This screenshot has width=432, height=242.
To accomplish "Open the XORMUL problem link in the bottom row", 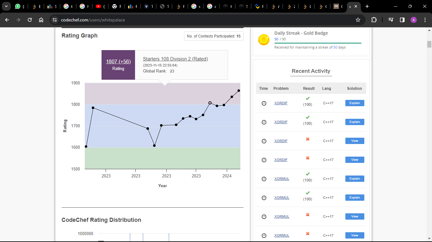I will pyautogui.click(x=282, y=235).
